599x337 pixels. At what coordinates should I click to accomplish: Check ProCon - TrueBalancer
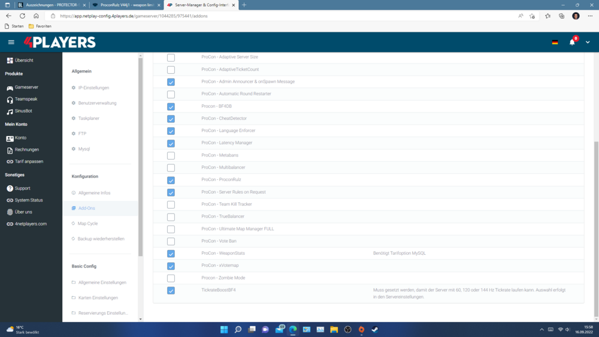tap(171, 217)
